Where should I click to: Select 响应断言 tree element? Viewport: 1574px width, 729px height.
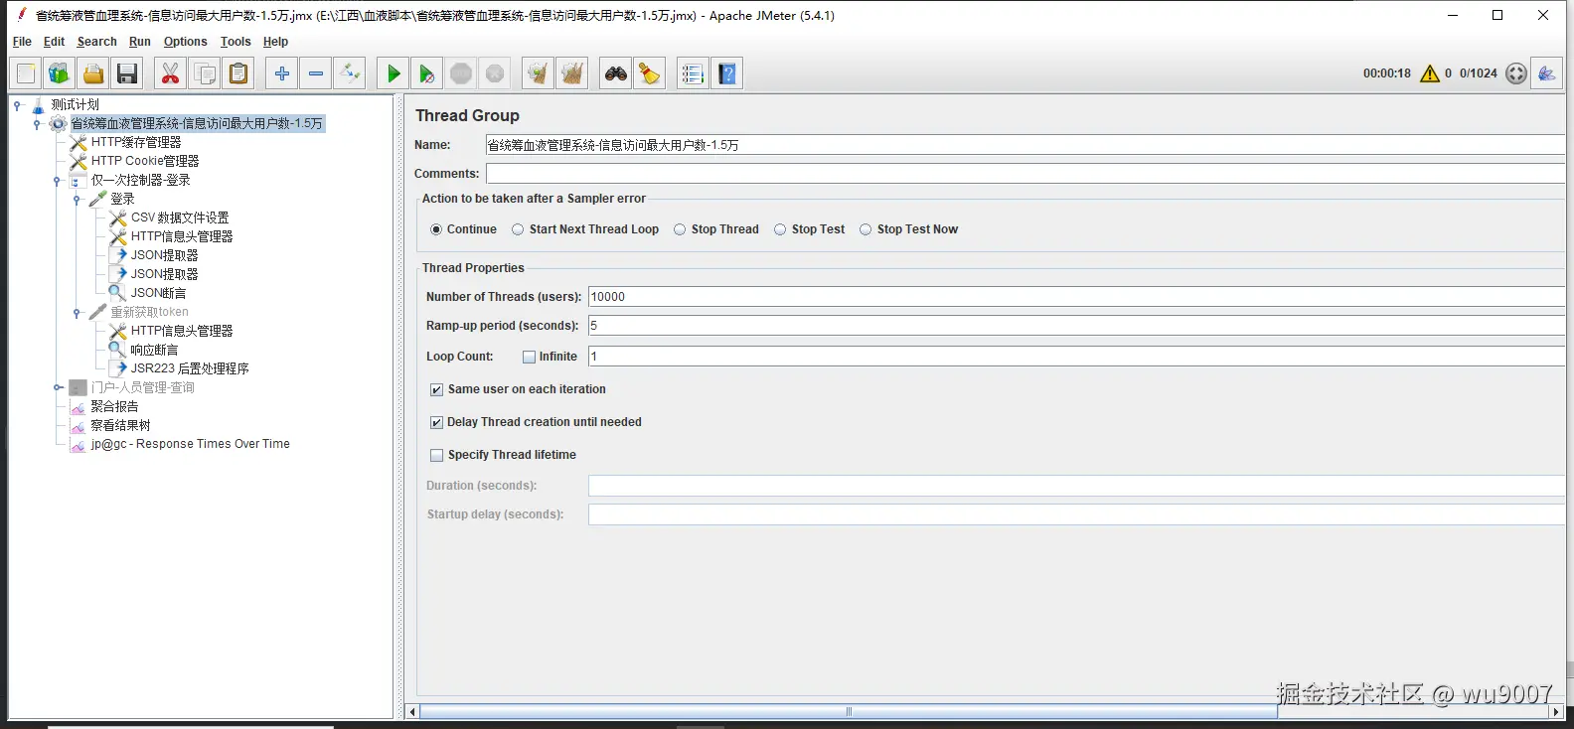click(x=154, y=350)
